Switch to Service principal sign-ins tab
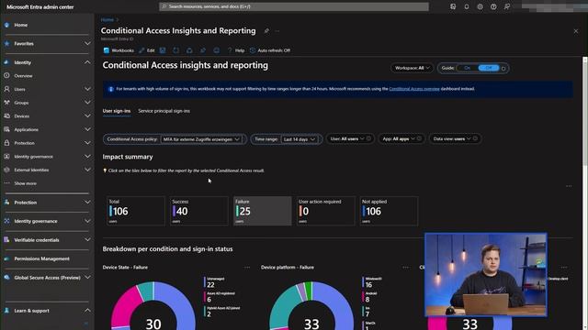 point(164,111)
